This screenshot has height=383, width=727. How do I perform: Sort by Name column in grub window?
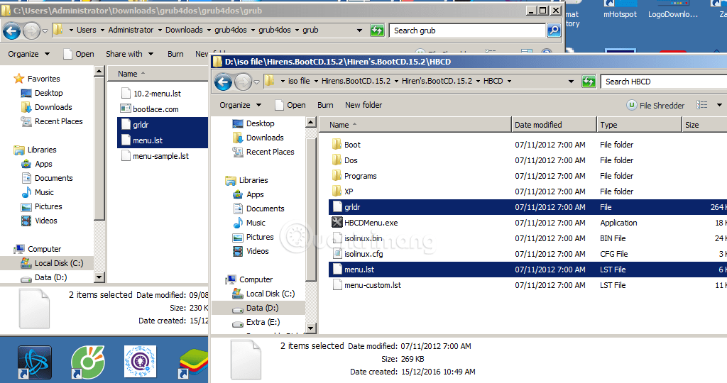click(158, 74)
